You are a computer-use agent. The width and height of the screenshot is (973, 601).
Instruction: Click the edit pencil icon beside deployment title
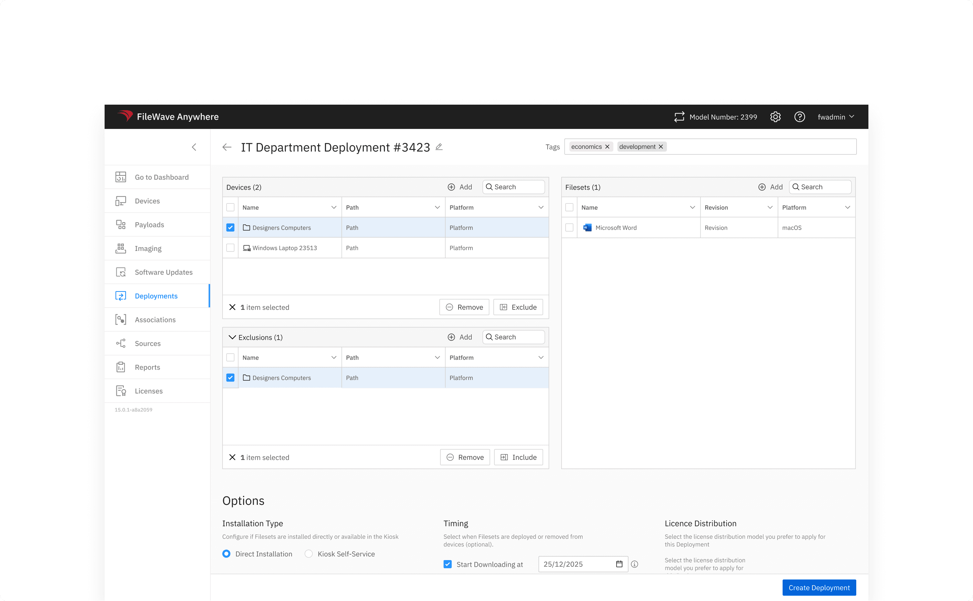(439, 147)
